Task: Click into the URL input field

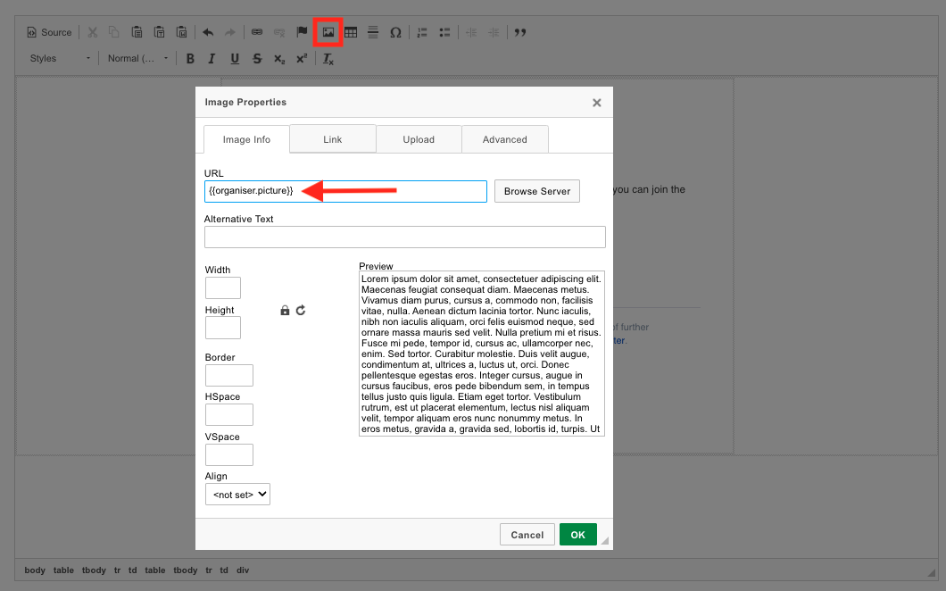Action: pyautogui.click(x=345, y=191)
